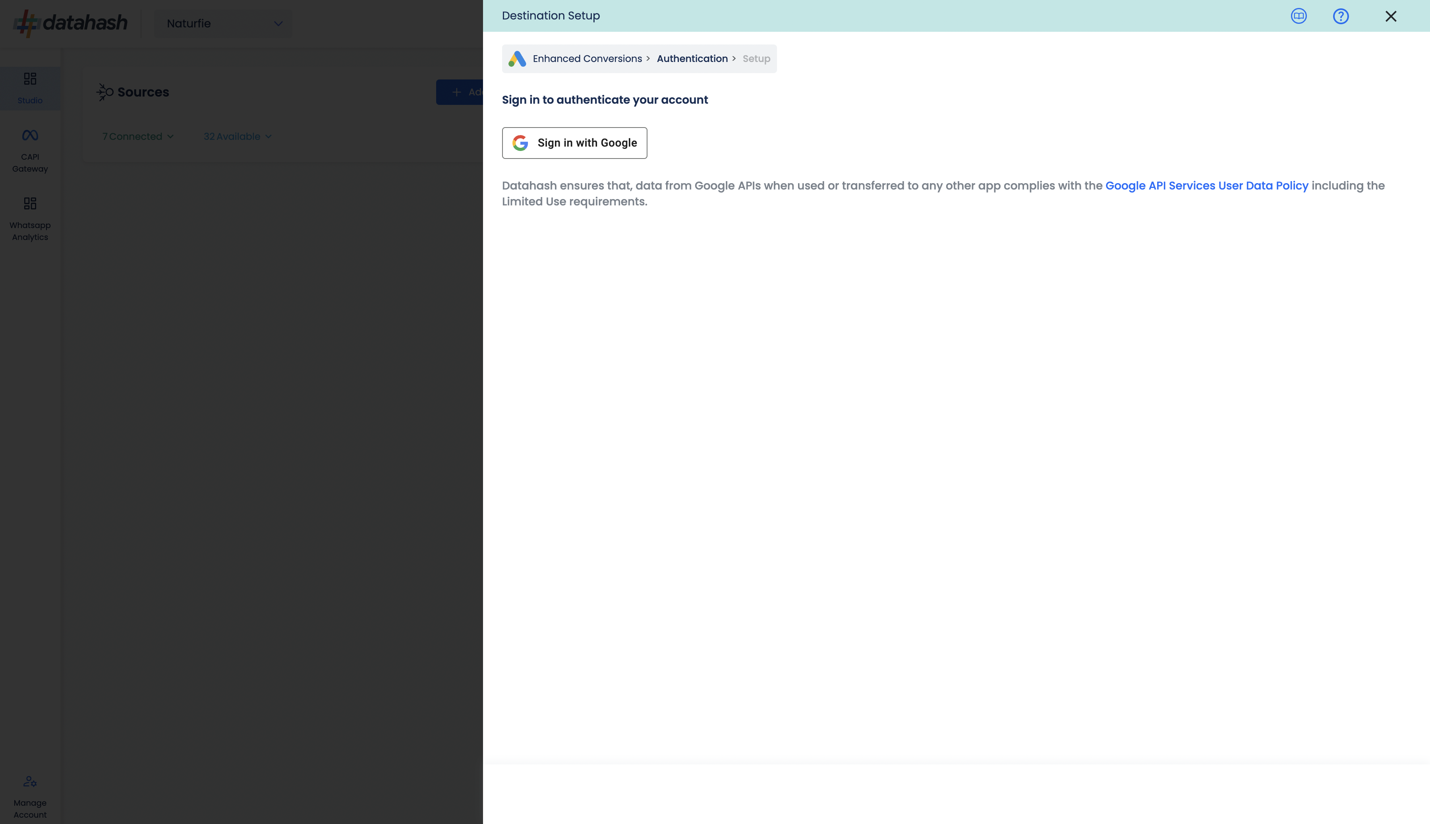1430x824 pixels.
Task: Click the 'Sign in to authenticate your account' heading
Action: [x=605, y=100]
